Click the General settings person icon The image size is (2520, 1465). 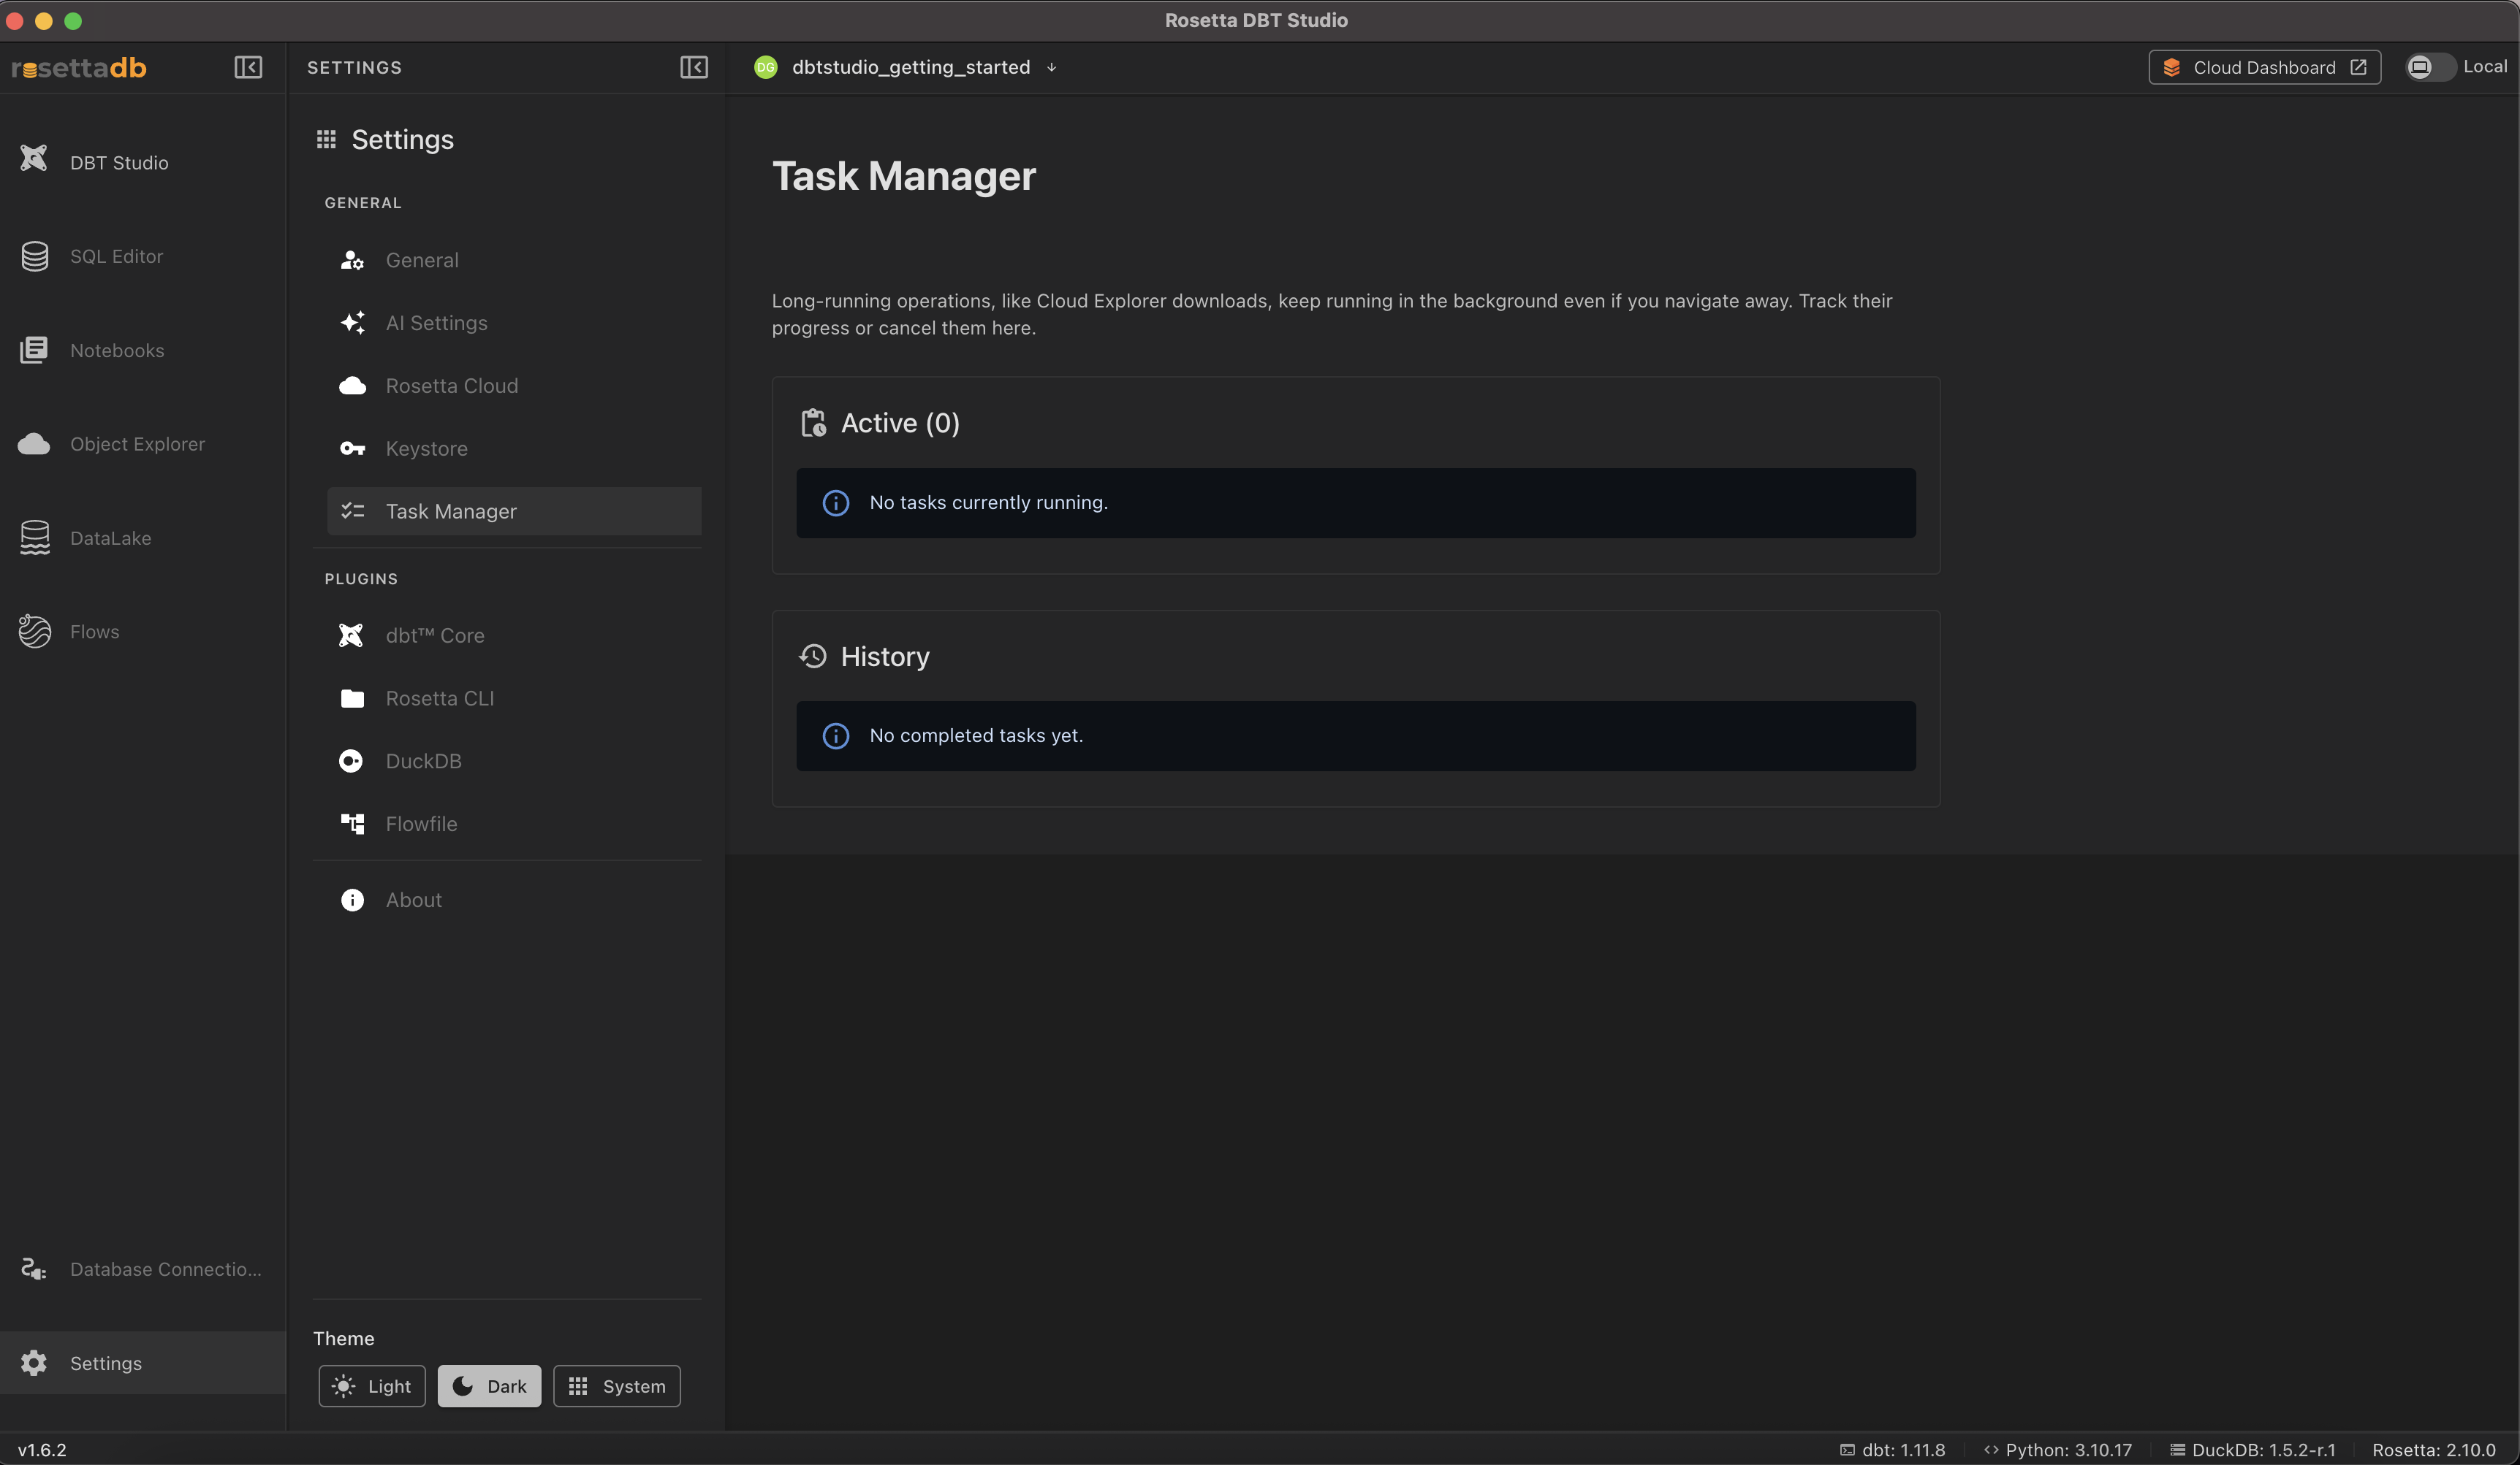click(352, 260)
